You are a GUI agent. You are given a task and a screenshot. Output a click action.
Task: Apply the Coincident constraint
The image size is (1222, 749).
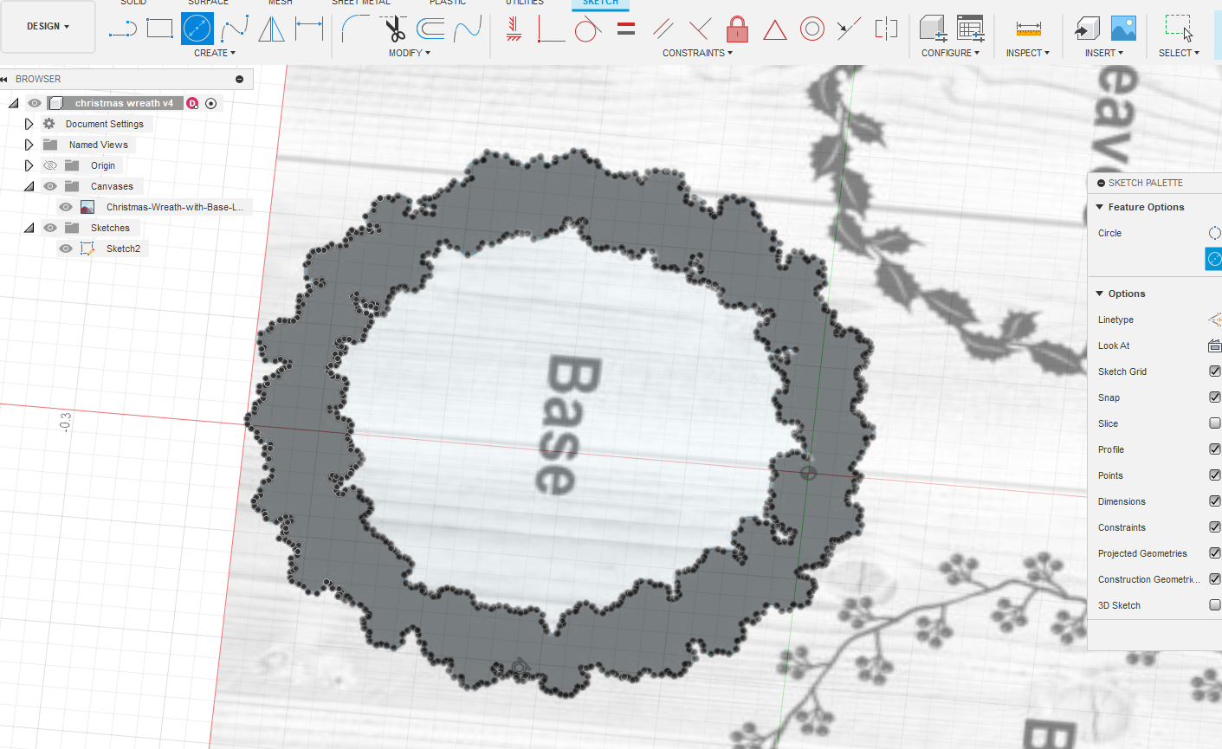(x=551, y=29)
